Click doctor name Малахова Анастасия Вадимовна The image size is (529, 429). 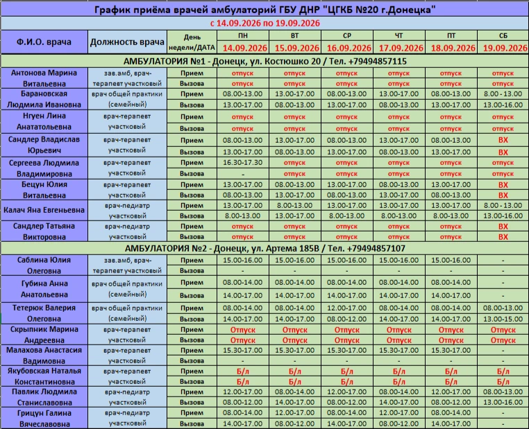(44, 356)
